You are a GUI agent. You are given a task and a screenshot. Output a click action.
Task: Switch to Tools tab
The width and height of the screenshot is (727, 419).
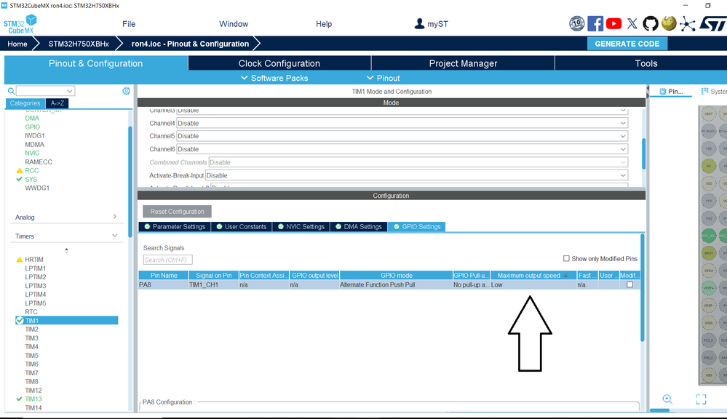click(646, 63)
